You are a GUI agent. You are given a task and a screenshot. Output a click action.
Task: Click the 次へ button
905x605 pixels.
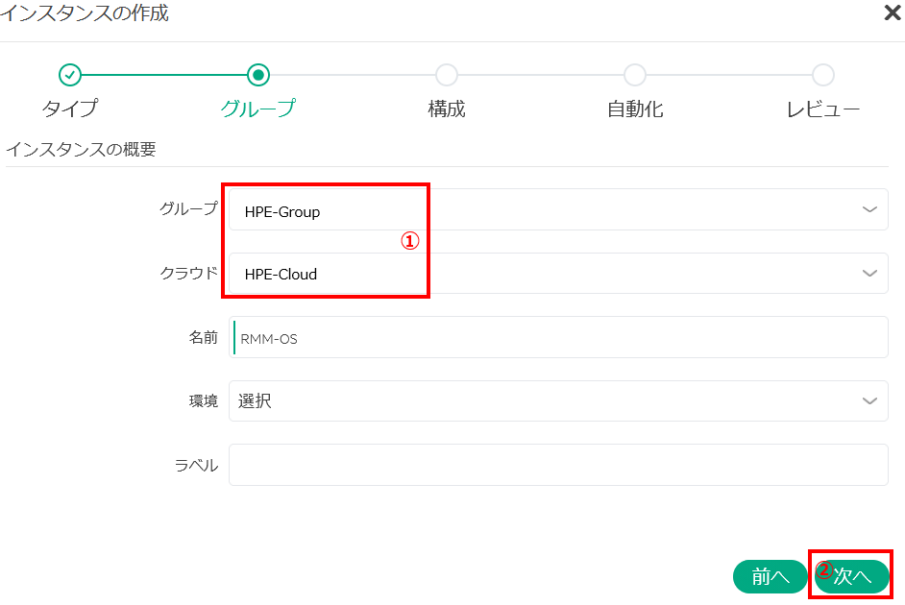tap(852, 576)
